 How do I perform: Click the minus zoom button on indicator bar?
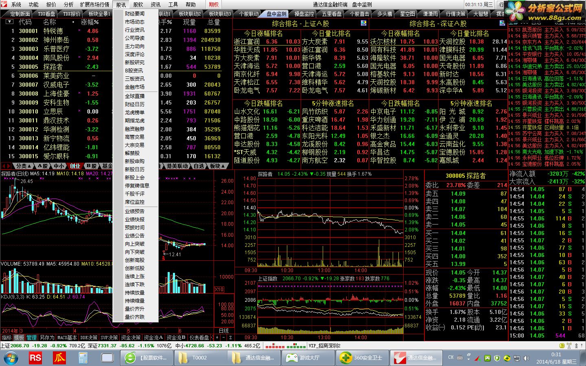click(223, 338)
